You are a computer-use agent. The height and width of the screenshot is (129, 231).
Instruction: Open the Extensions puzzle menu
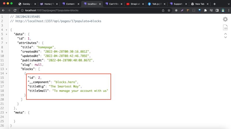click(x=205, y=10)
